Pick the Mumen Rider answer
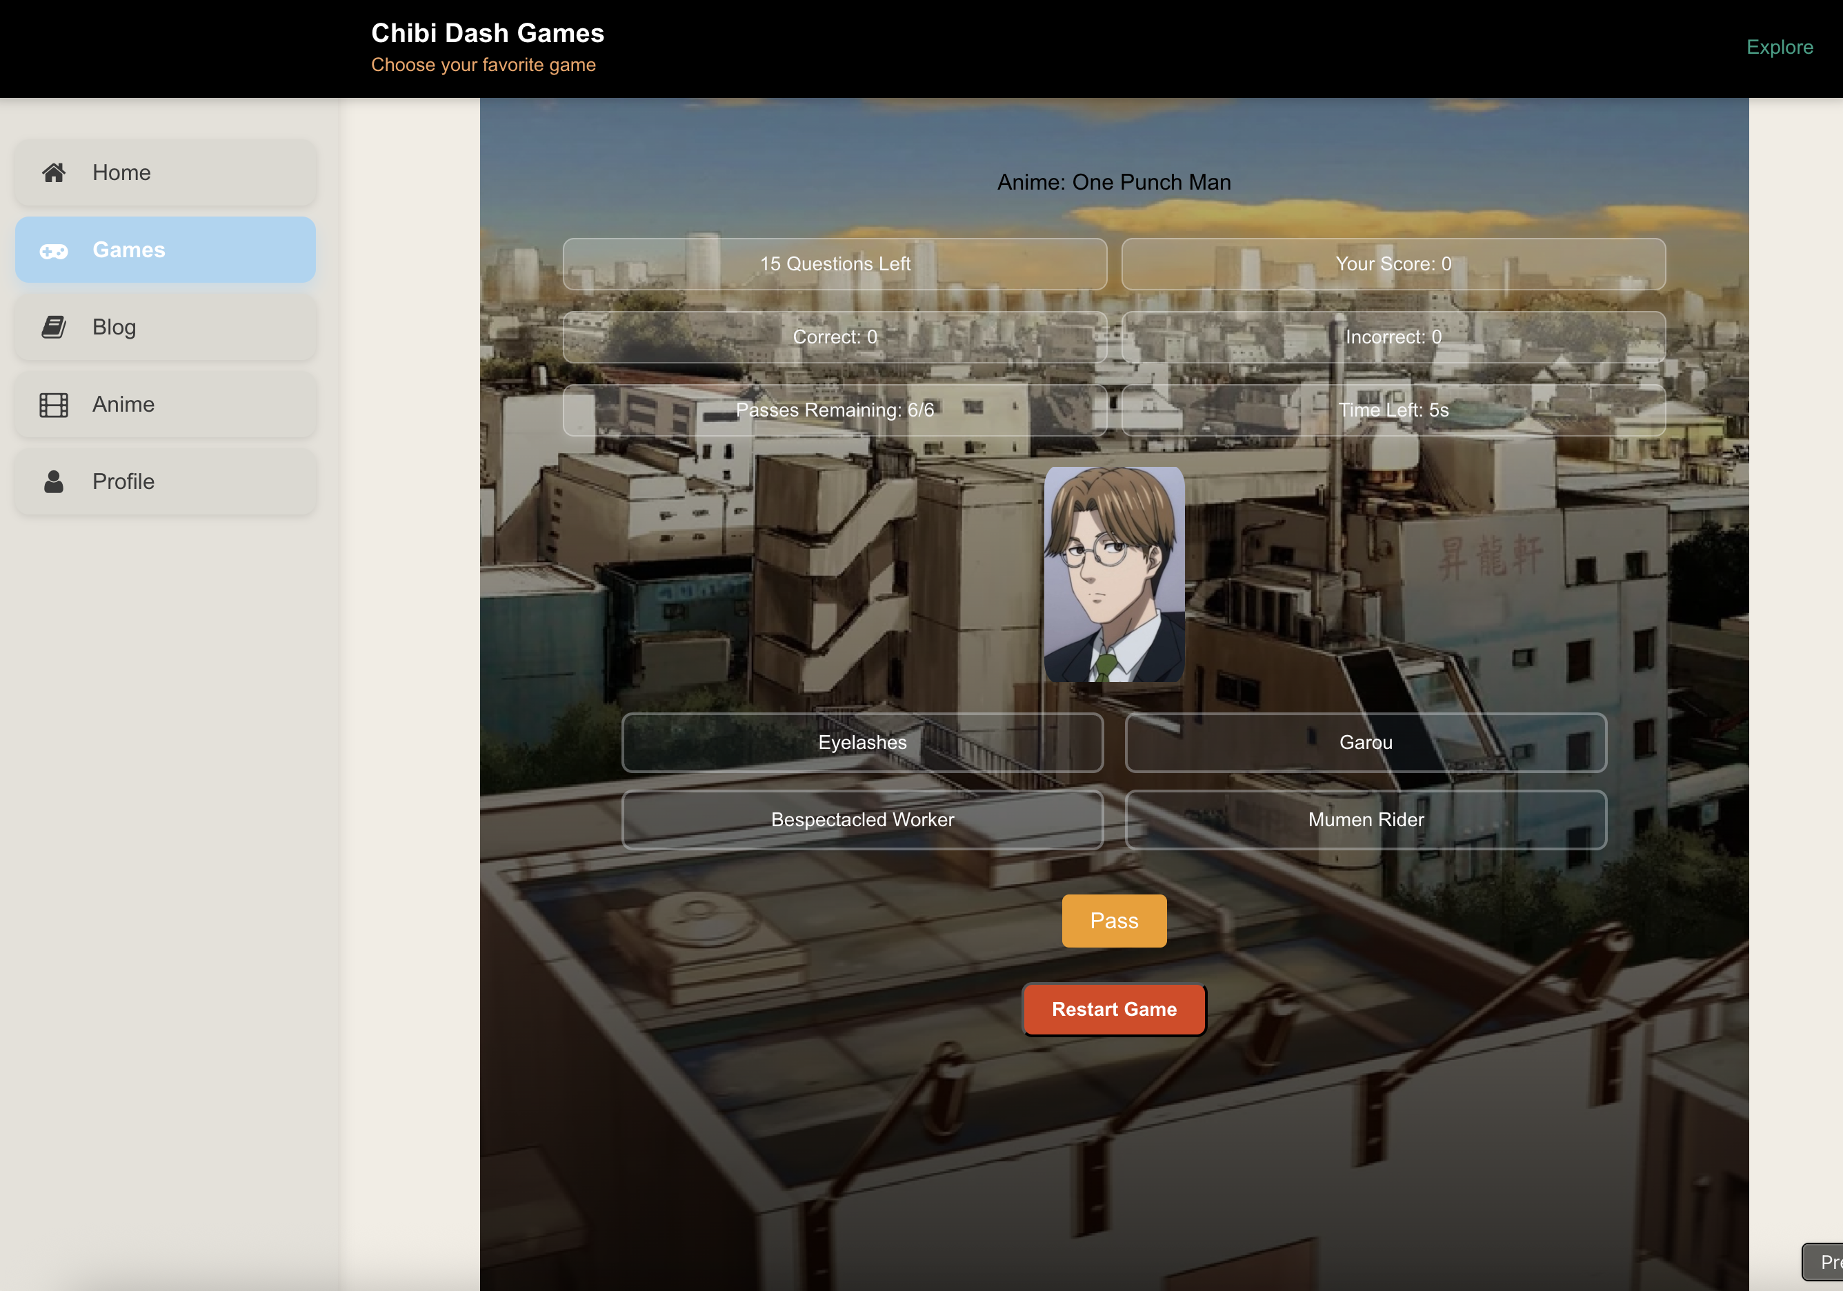The height and width of the screenshot is (1291, 1843). 1366,819
